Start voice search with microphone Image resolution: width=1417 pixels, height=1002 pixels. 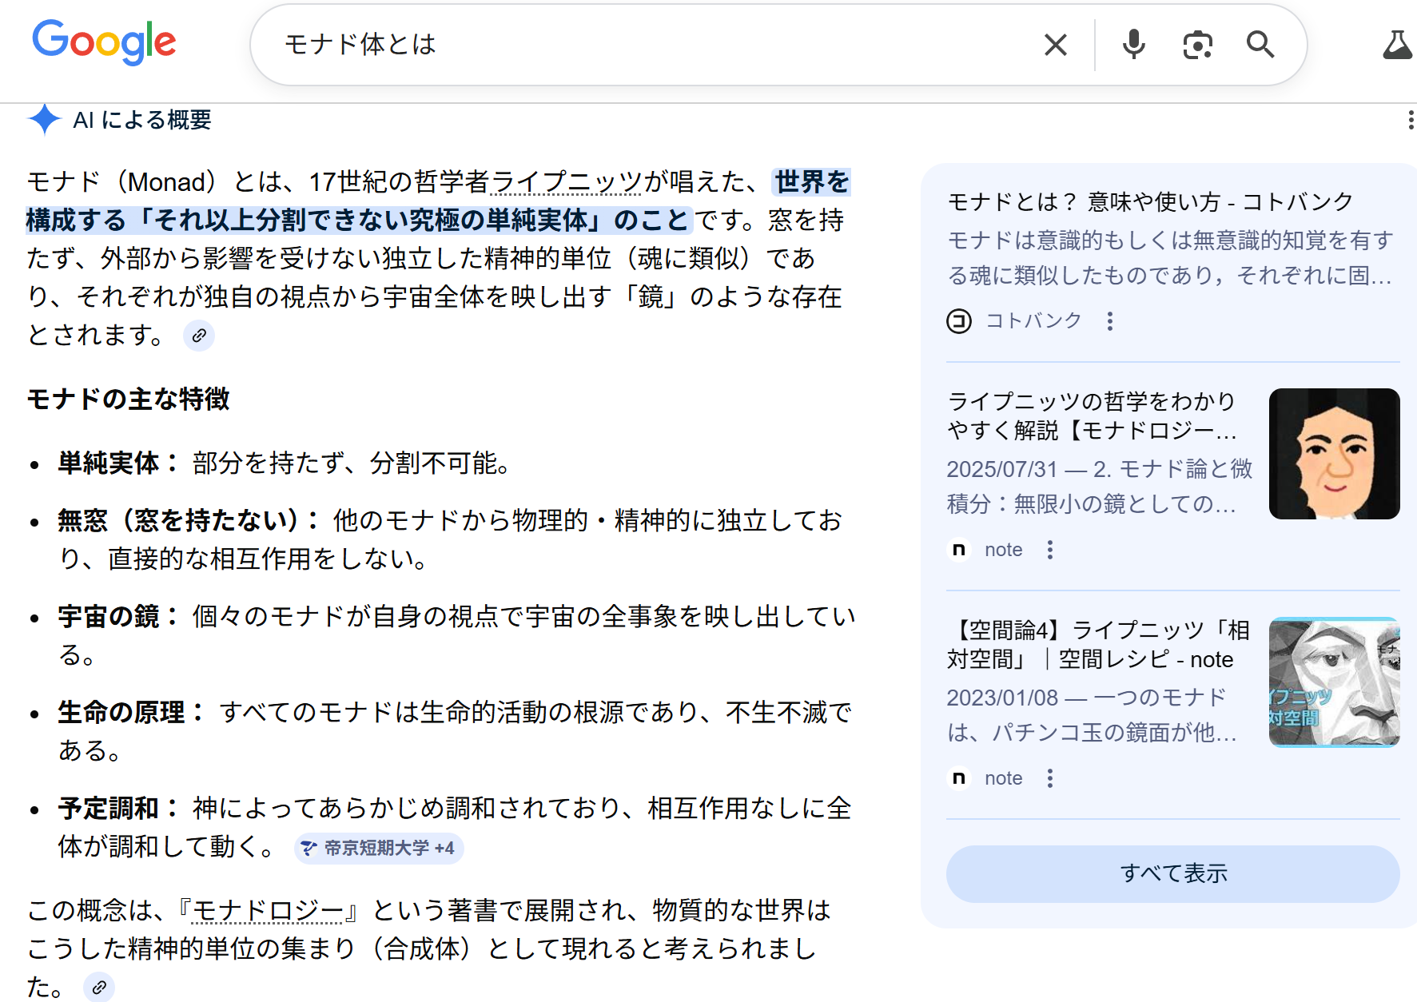click(1133, 45)
